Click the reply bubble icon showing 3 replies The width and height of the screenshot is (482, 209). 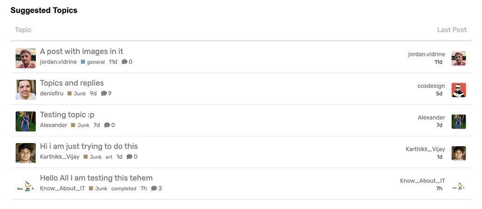[154, 188]
